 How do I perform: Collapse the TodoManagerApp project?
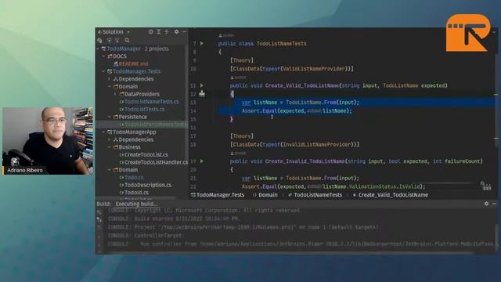click(104, 132)
